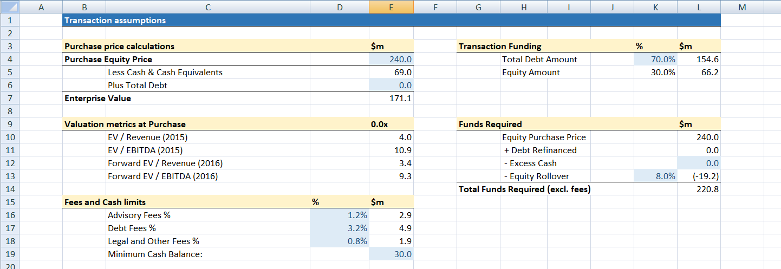Select the row 7 header
This screenshot has width=781, height=269.
pos(10,99)
